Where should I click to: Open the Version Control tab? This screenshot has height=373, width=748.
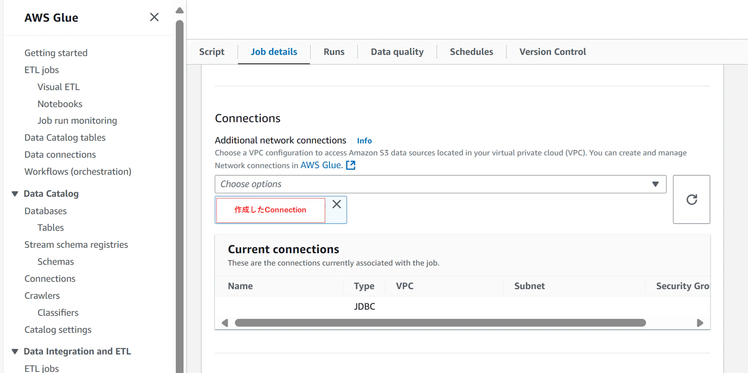click(x=552, y=52)
